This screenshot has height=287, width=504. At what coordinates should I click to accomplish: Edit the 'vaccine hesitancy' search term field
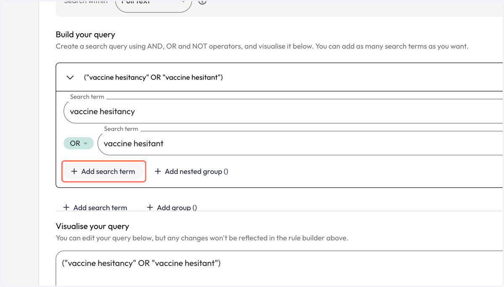tap(283, 112)
